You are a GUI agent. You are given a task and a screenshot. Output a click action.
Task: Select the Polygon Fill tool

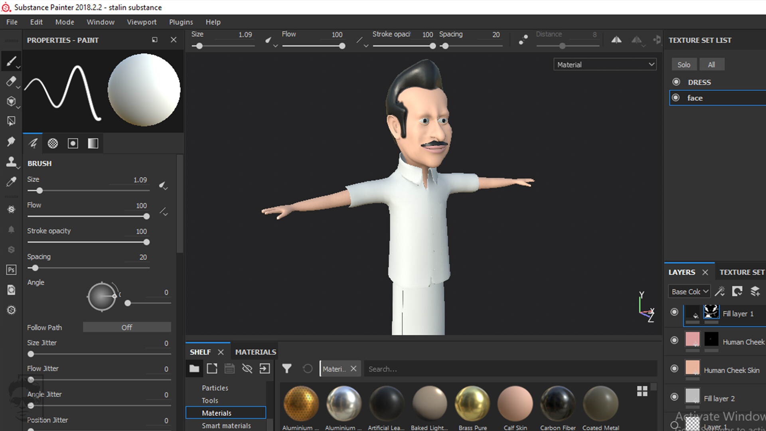click(11, 121)
